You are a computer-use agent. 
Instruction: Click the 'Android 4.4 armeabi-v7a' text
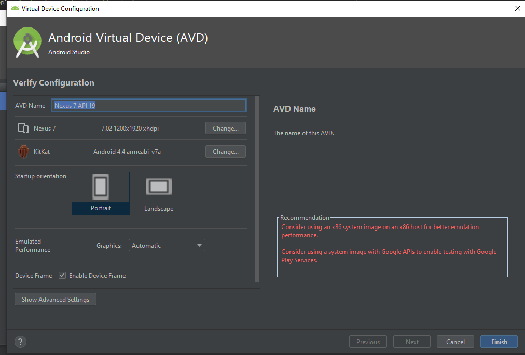coord(127,152)
